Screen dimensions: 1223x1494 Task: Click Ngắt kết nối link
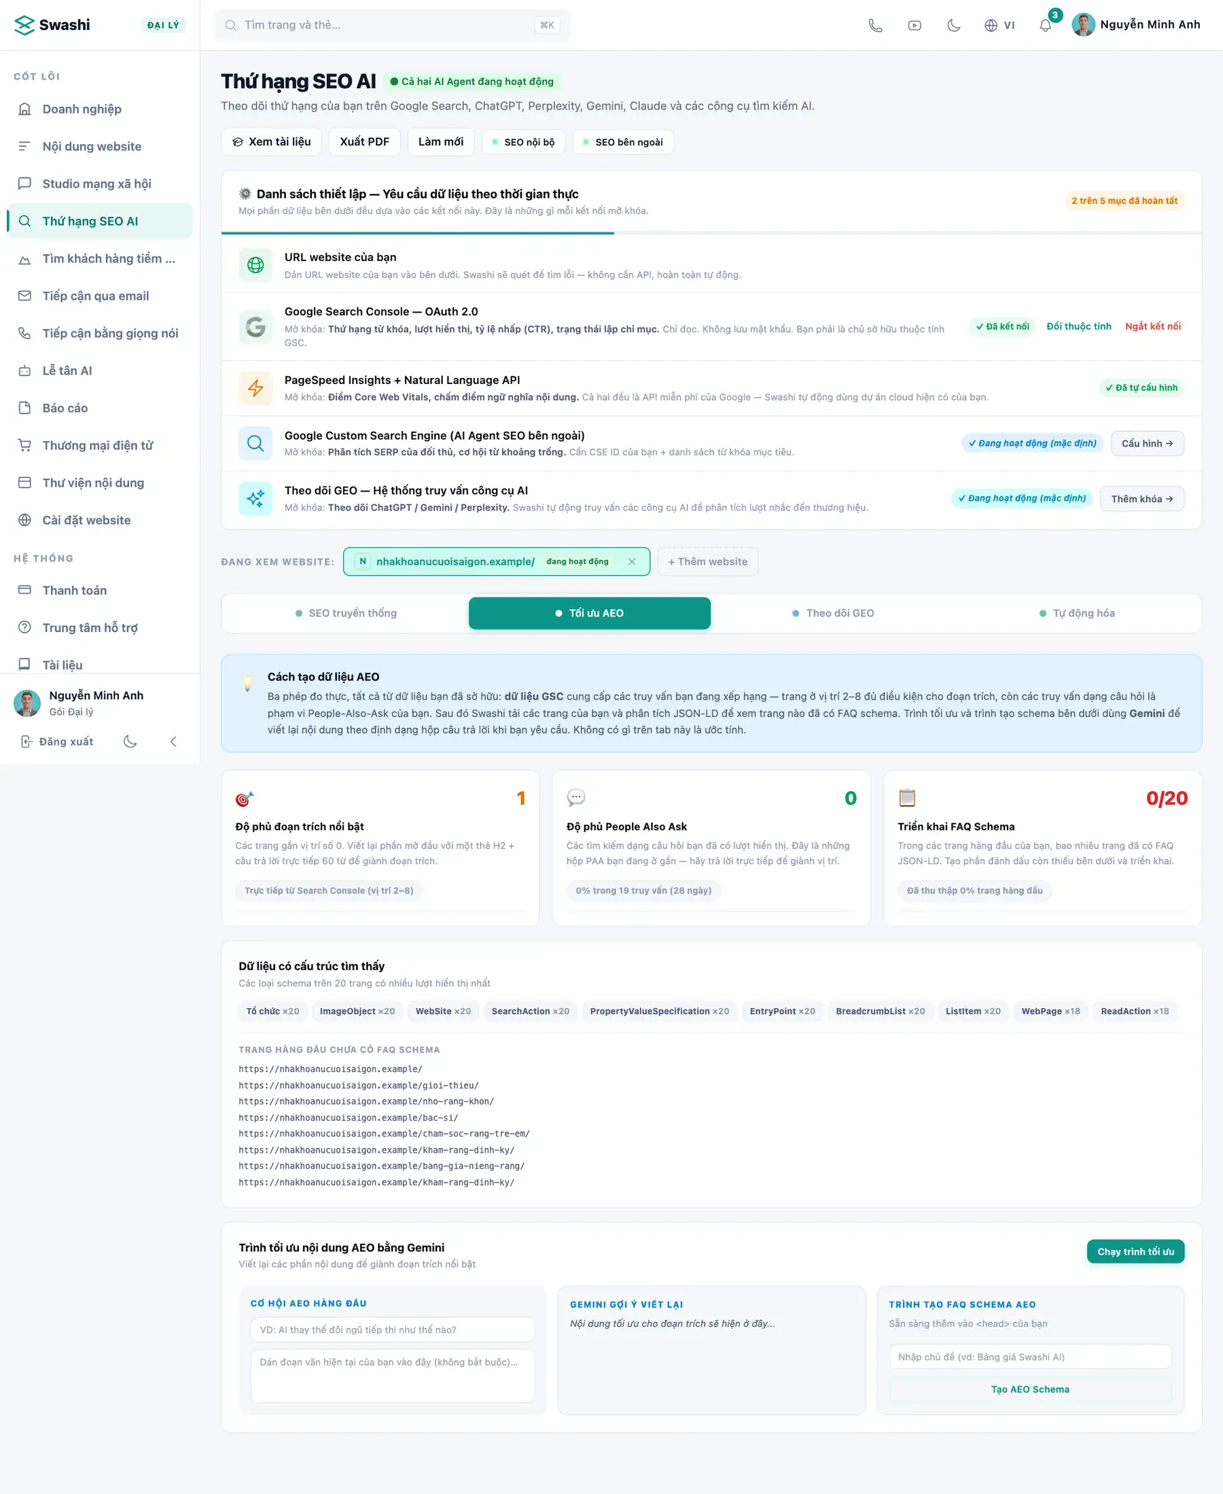coord(1152,326)
